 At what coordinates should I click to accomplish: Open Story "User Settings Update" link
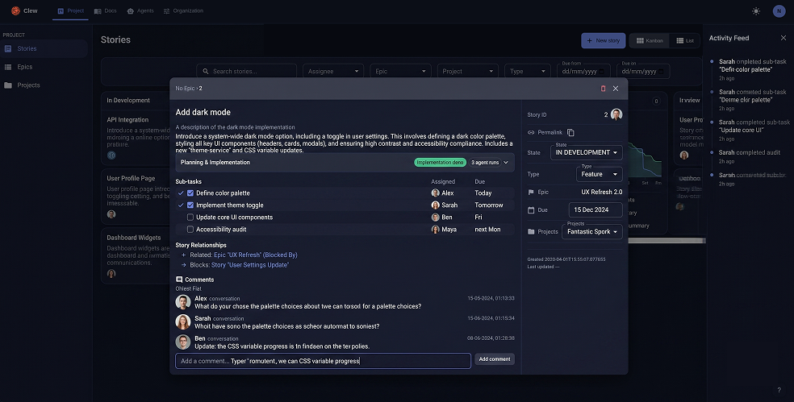[x=249, y=265]
